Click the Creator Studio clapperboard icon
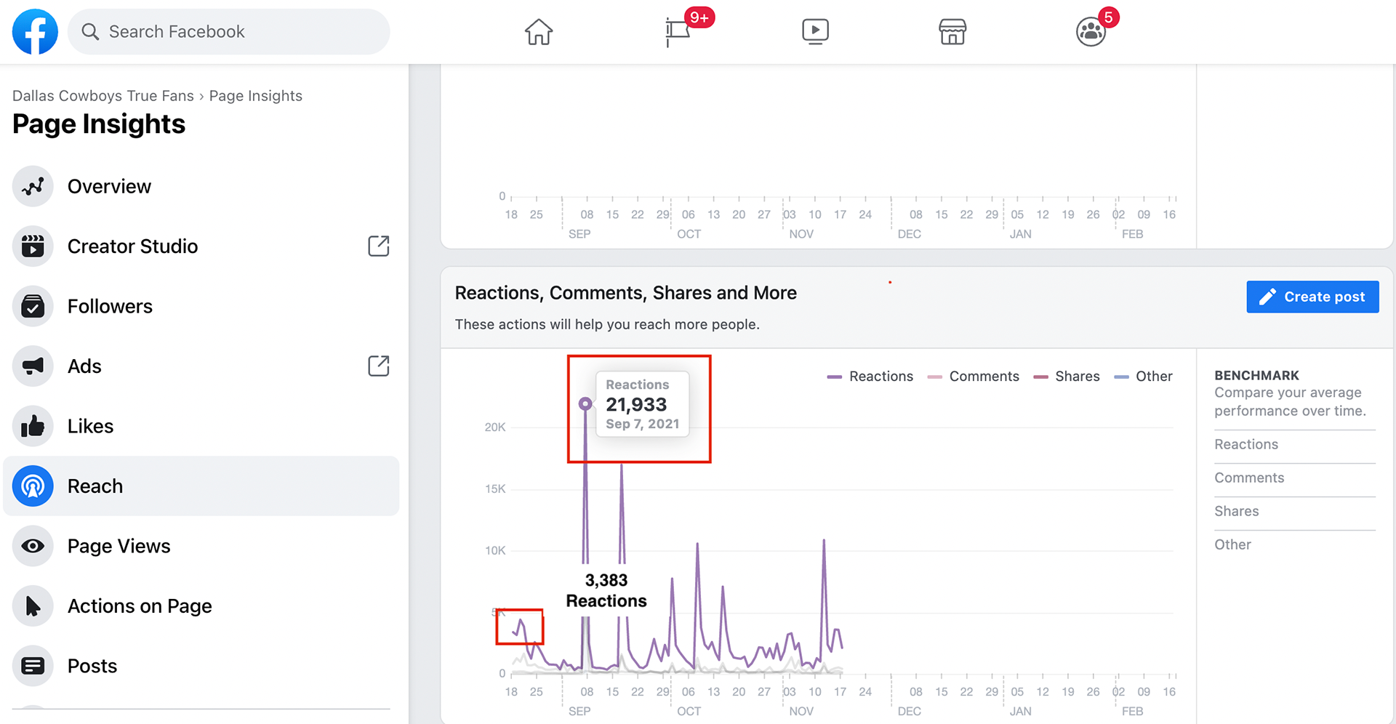 pos(33,246)
